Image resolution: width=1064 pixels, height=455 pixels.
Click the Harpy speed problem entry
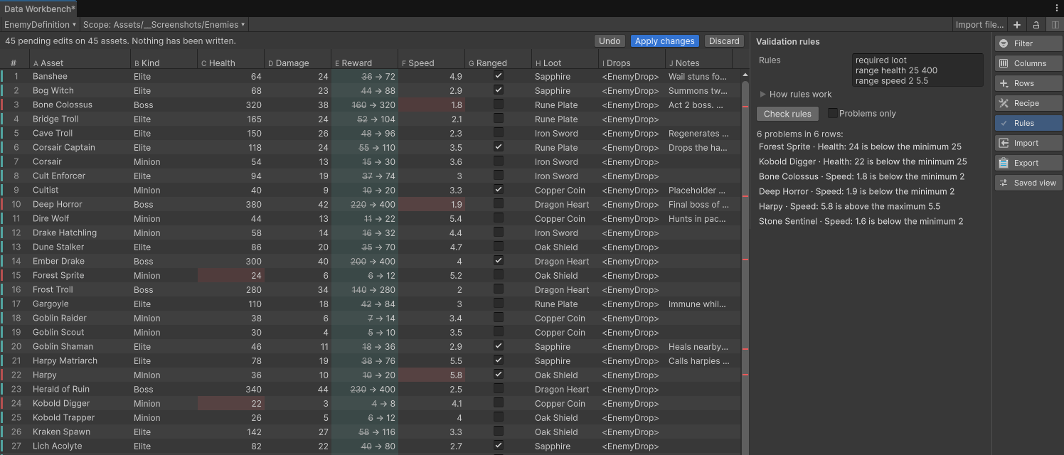coord(849,206)
